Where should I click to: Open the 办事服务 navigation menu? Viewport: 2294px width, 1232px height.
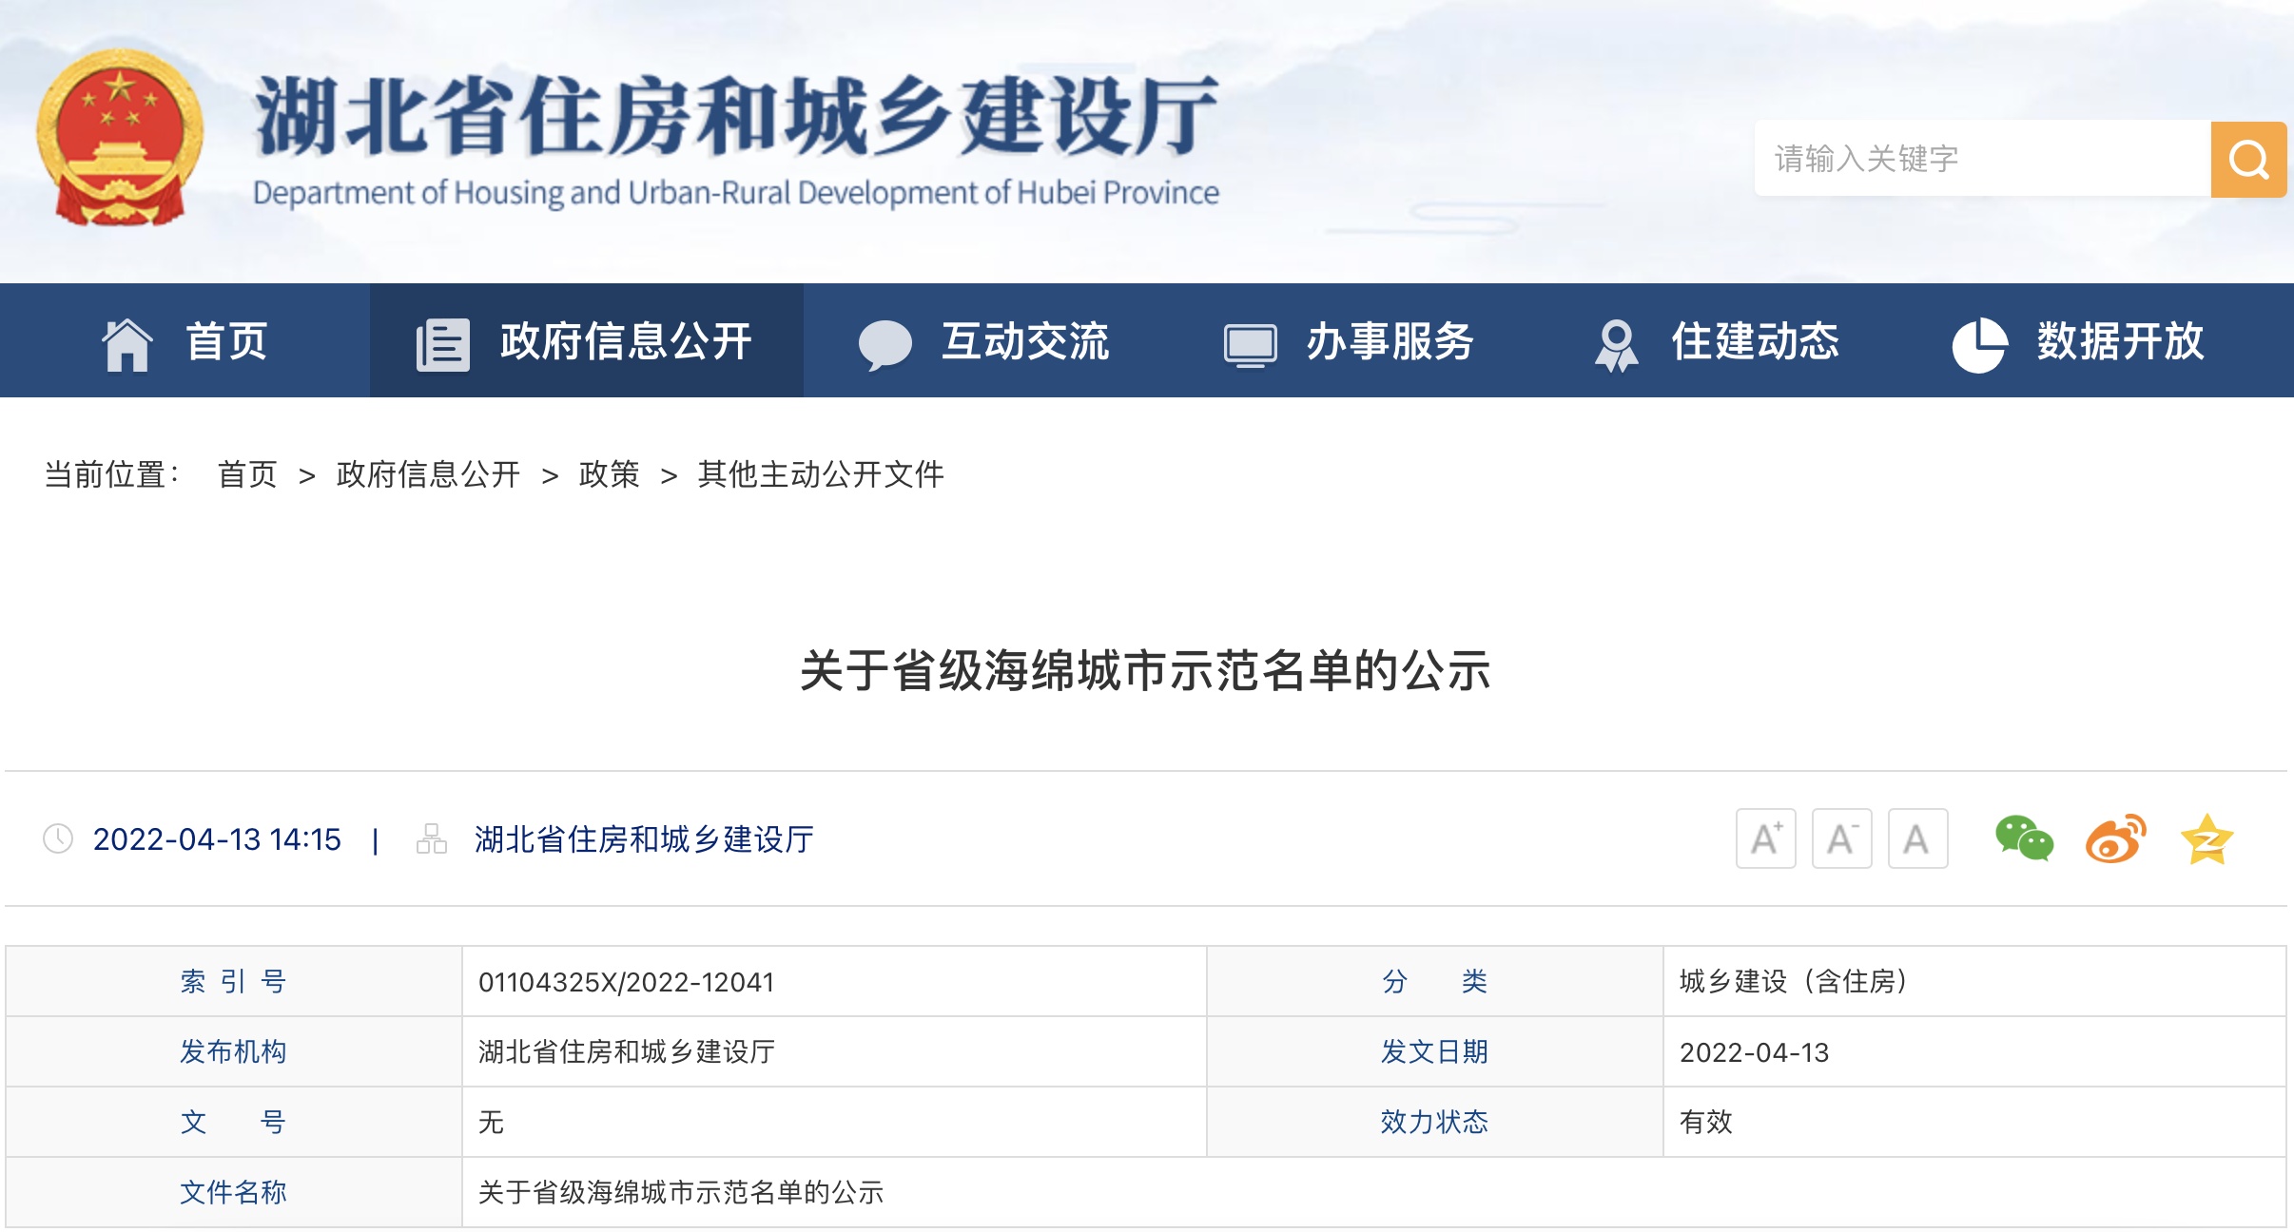tap(1389, 341)
